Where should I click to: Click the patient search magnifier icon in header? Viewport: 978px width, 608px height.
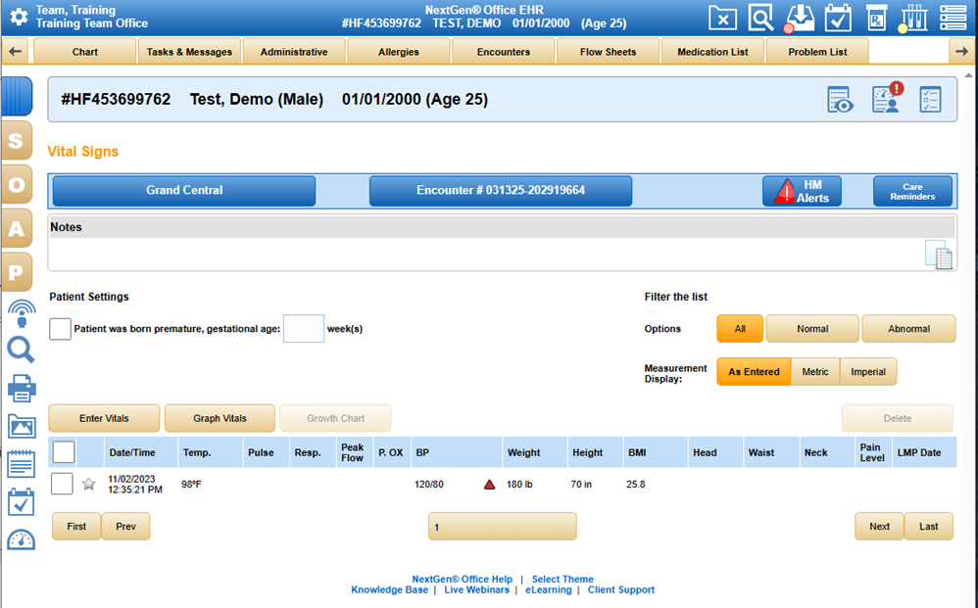(760, 18)
